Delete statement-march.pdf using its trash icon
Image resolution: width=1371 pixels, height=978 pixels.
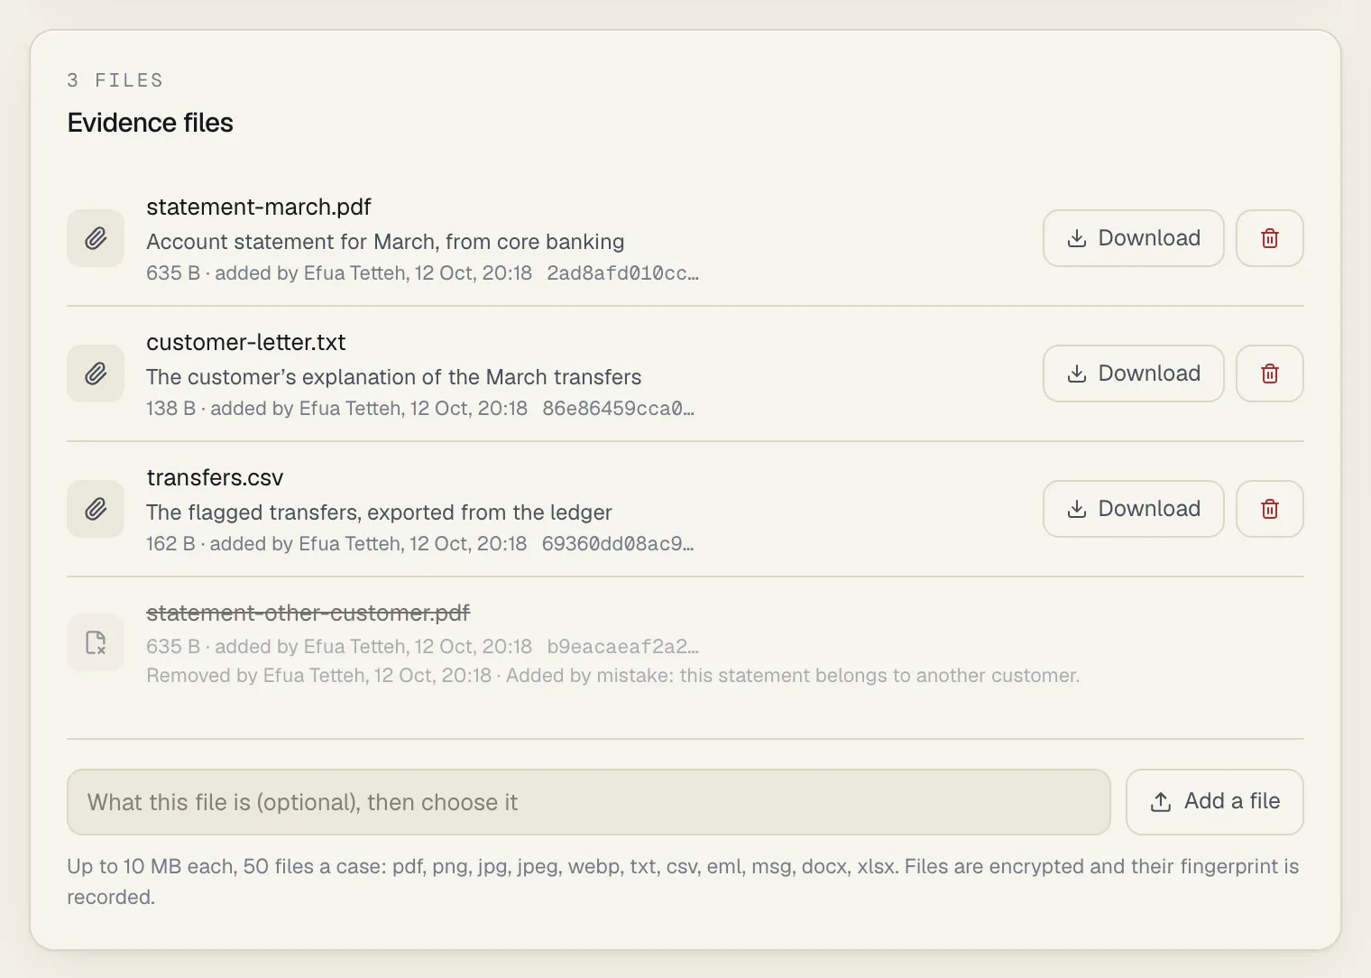pos(1269,238)
